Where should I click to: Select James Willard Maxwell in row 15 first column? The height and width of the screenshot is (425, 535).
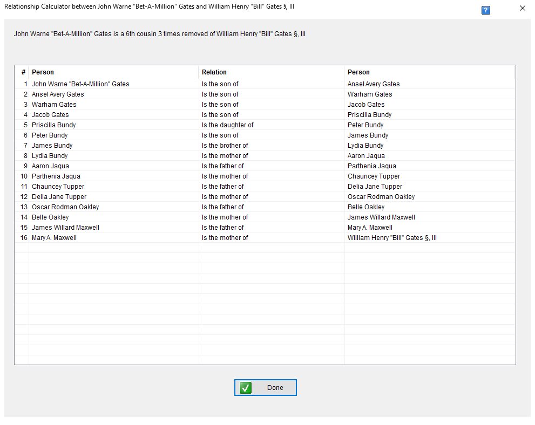[x=65, y=227]
